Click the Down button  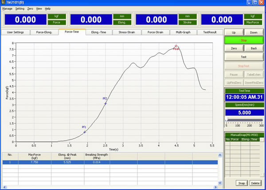(253, 33)
